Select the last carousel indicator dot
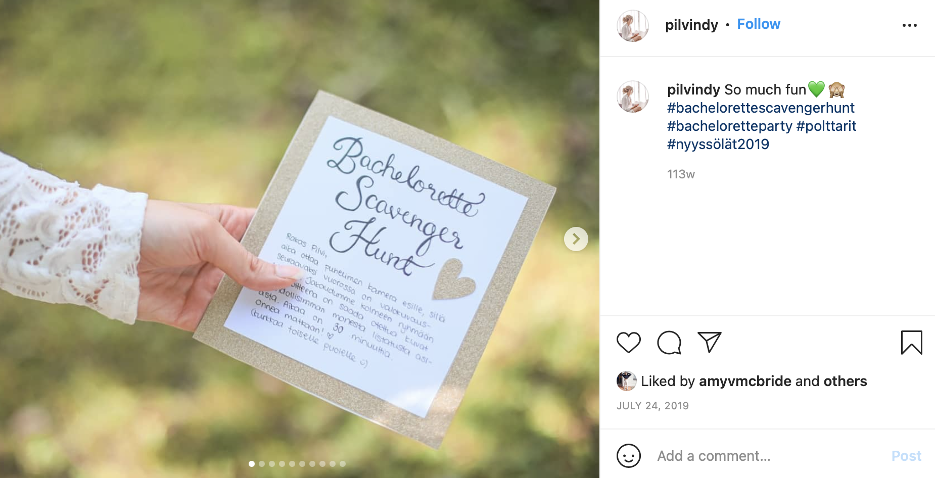The width and height of the screenshot is (935, 478). pos(343,464)
